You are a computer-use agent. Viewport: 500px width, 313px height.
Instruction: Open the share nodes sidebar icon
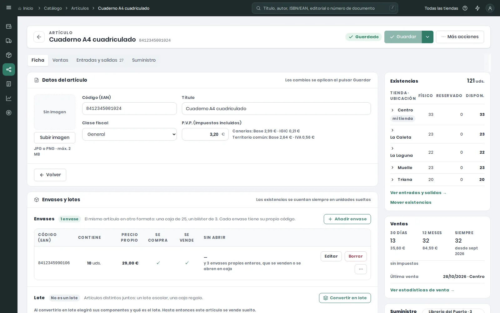pyautogui.click(x=9, y=69)
